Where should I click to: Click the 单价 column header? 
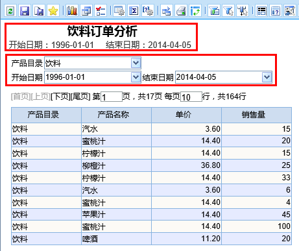tap(186, 115)
